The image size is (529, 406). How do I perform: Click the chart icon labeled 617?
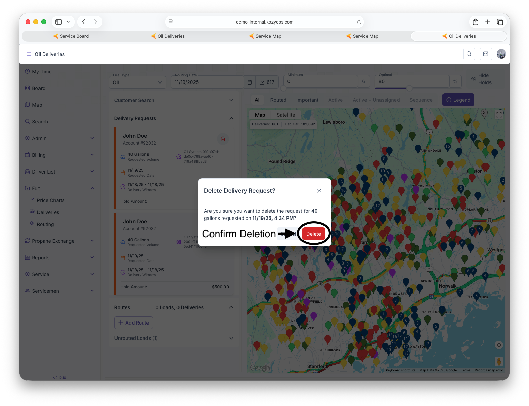[x=267, y=82]
